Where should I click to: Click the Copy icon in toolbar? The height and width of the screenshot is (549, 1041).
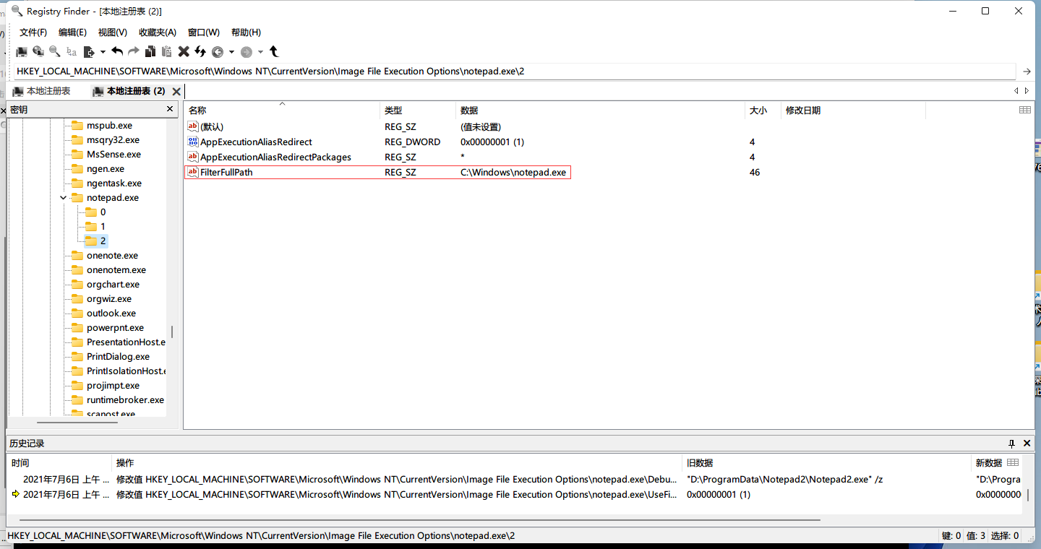pyautogui.click(x=150, y=51)
